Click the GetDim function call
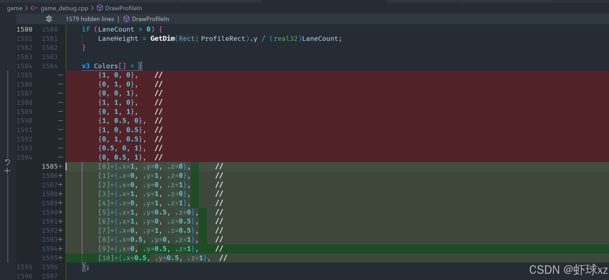Screen dimensions: 609x280 coord(162,38)
